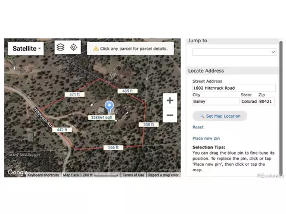The image size is (286, 214).
Task: Click the State input field
Action: (x=249, y=102)
